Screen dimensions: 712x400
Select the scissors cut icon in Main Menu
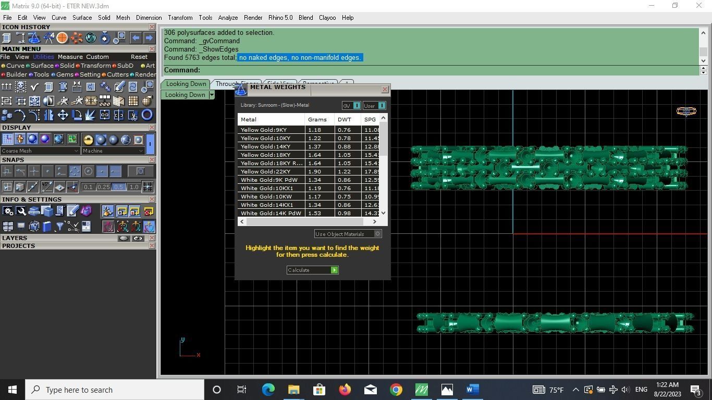pos(133,115)
